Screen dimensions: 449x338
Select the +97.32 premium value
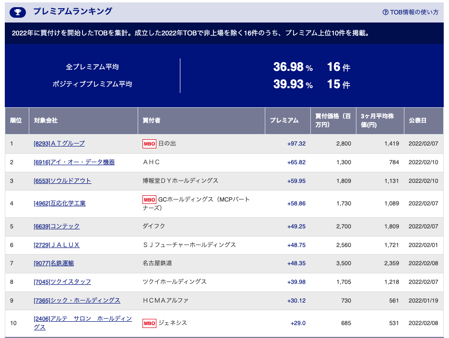click(296, 144)
